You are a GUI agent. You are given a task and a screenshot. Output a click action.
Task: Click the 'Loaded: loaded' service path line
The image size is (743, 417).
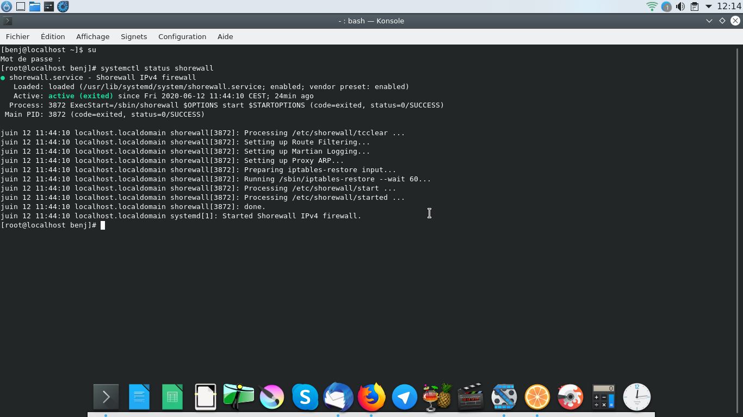click(212, 87)
